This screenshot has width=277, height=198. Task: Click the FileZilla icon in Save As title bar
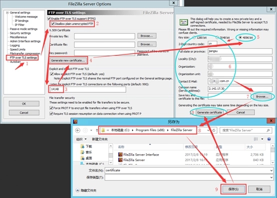click(75, 122)
